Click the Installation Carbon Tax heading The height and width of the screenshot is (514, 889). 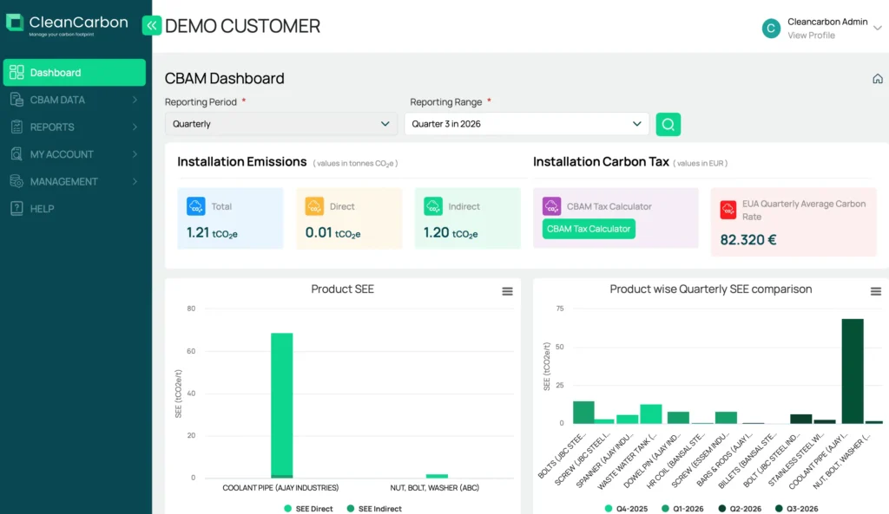click(601, 162)
